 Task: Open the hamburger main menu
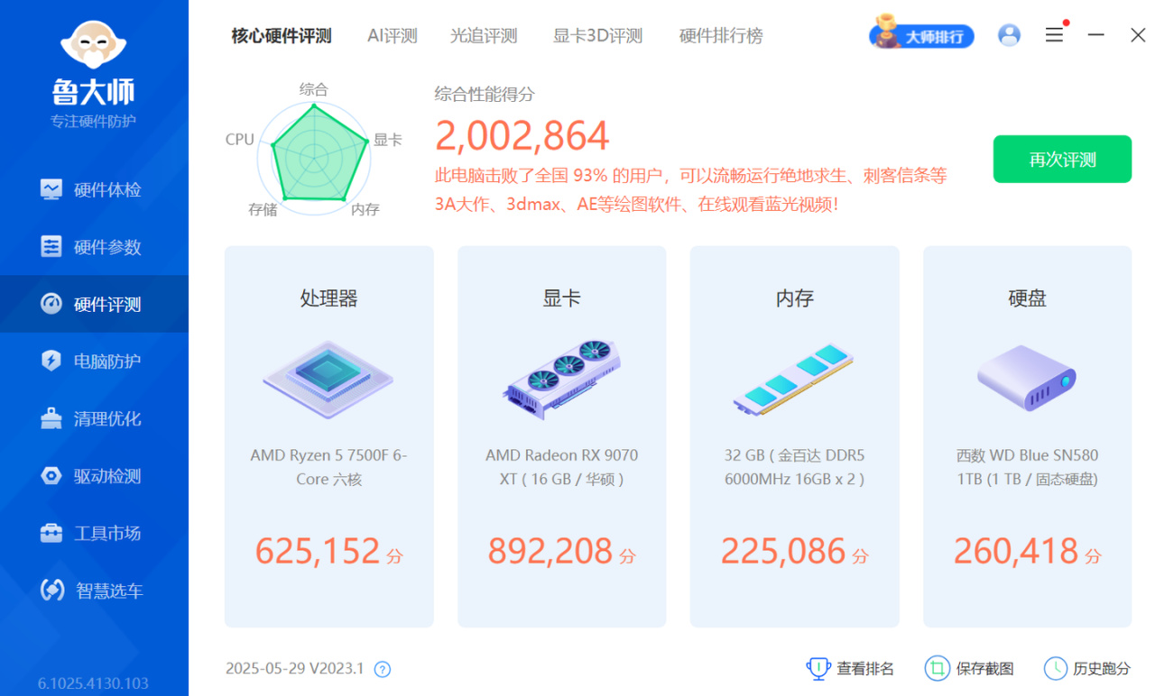point(1054,35)
